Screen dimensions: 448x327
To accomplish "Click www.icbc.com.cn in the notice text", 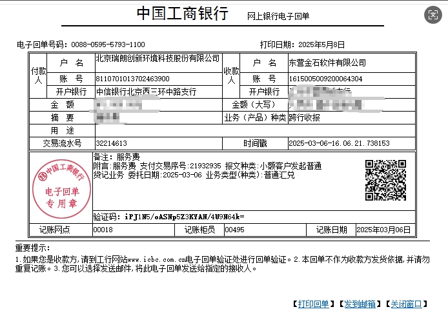I will (x=156, y=260).
